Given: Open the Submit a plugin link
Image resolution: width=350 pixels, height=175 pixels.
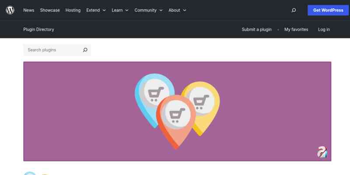Looking at the screenshot, I should (x=257, y=29).
